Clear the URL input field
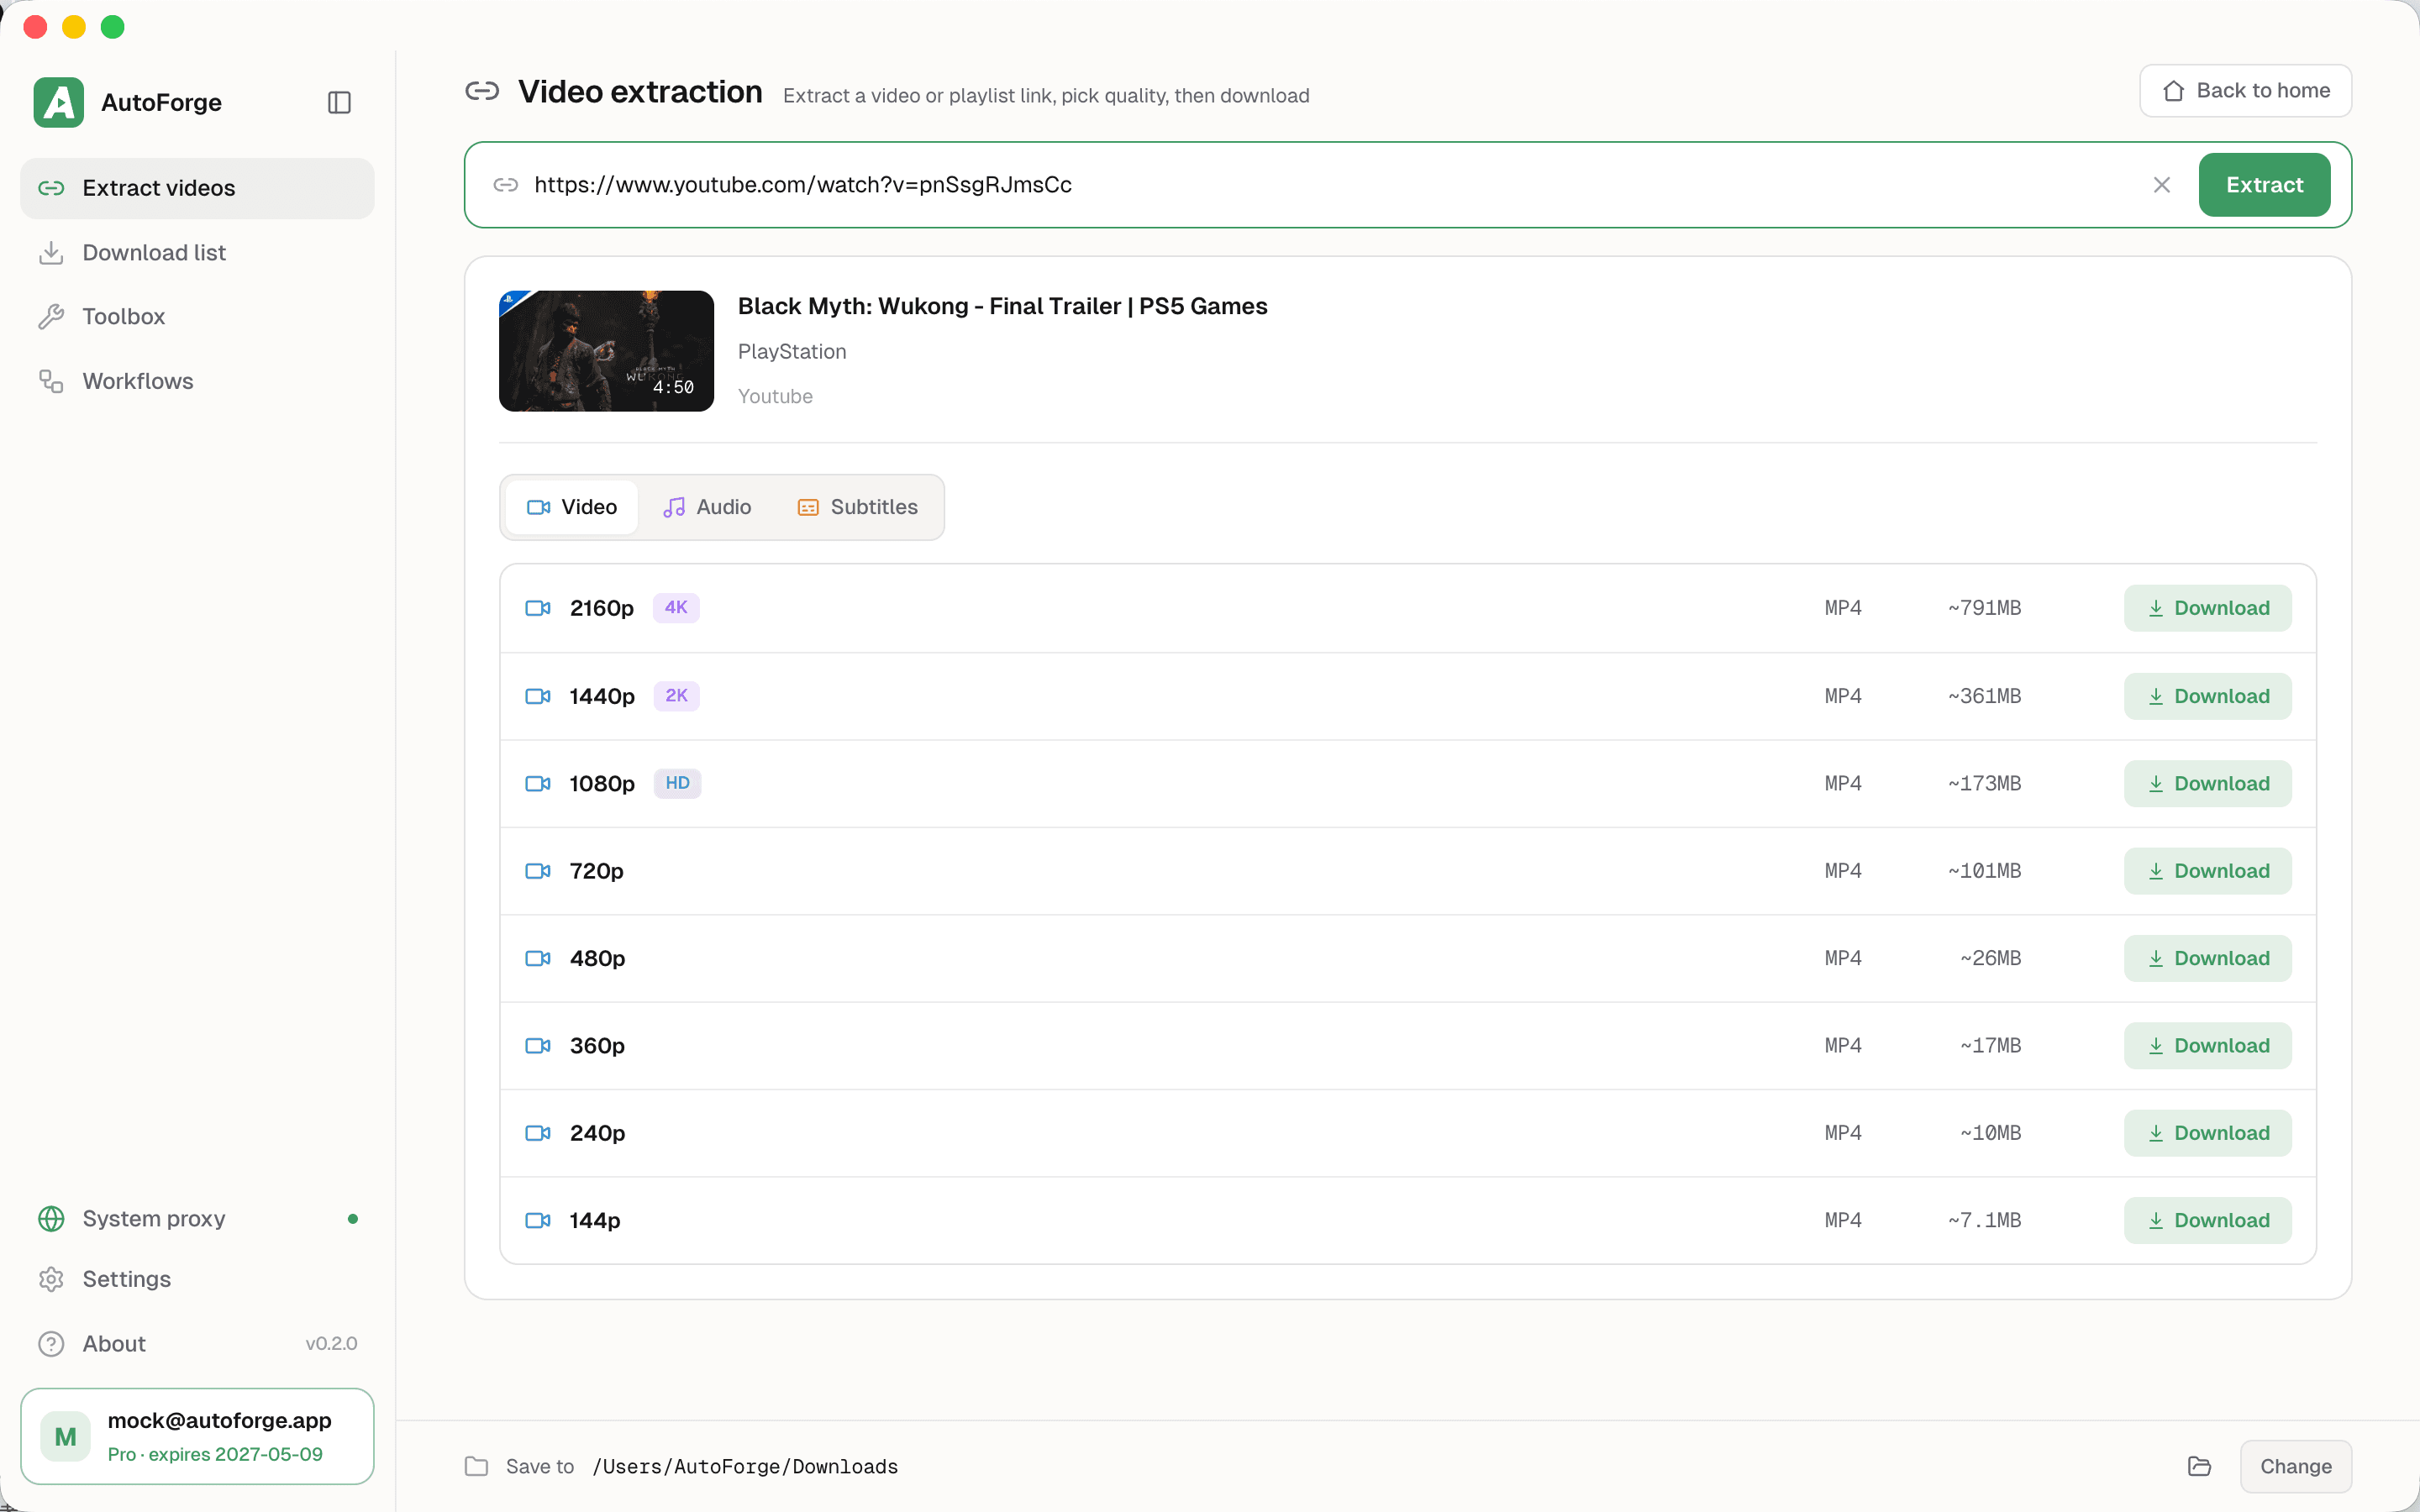Image resolution: width=2420 pixels, height=1512 pixels. coord(2161,185)
